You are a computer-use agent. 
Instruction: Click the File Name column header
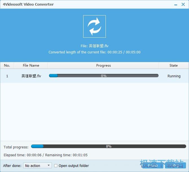tap(31, 65)
